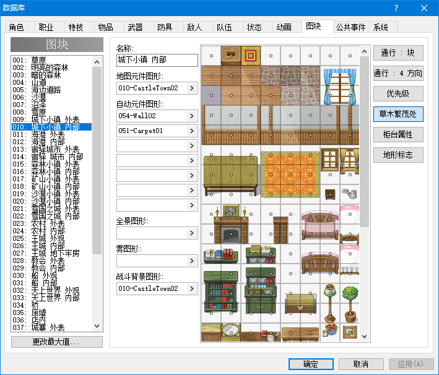Toggle the small dark wooden stool tile
Image resolution: width=439 pixels, height=375 pixels.
[x=330, y=194]
